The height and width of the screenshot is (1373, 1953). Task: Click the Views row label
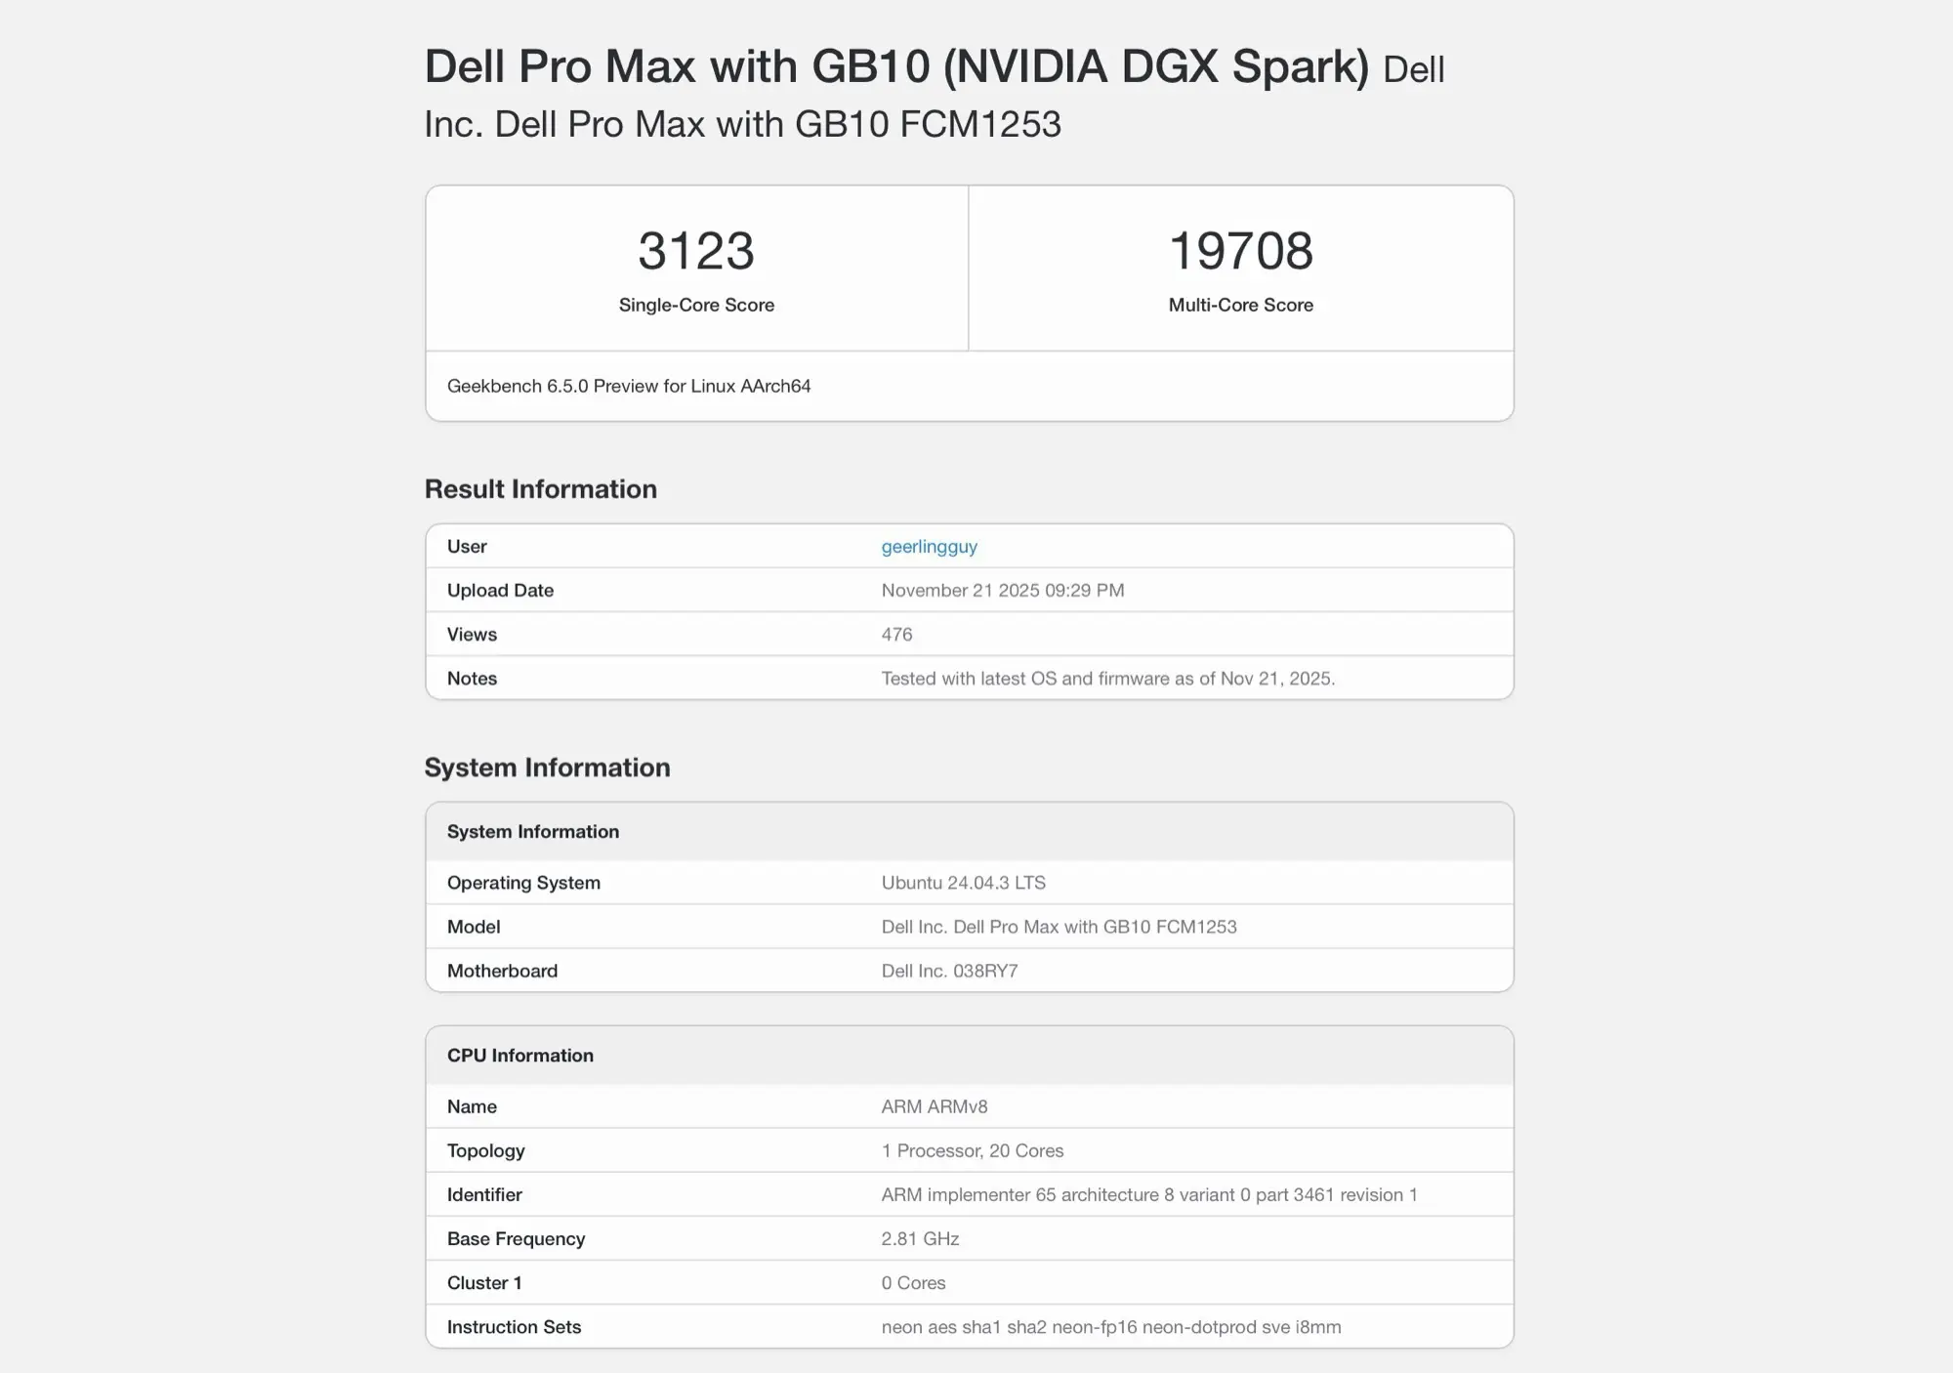472,635
